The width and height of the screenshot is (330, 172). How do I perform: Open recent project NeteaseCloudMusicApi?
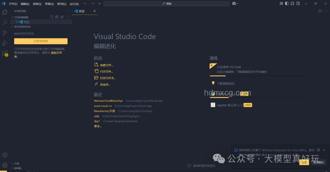pos(108,101)
